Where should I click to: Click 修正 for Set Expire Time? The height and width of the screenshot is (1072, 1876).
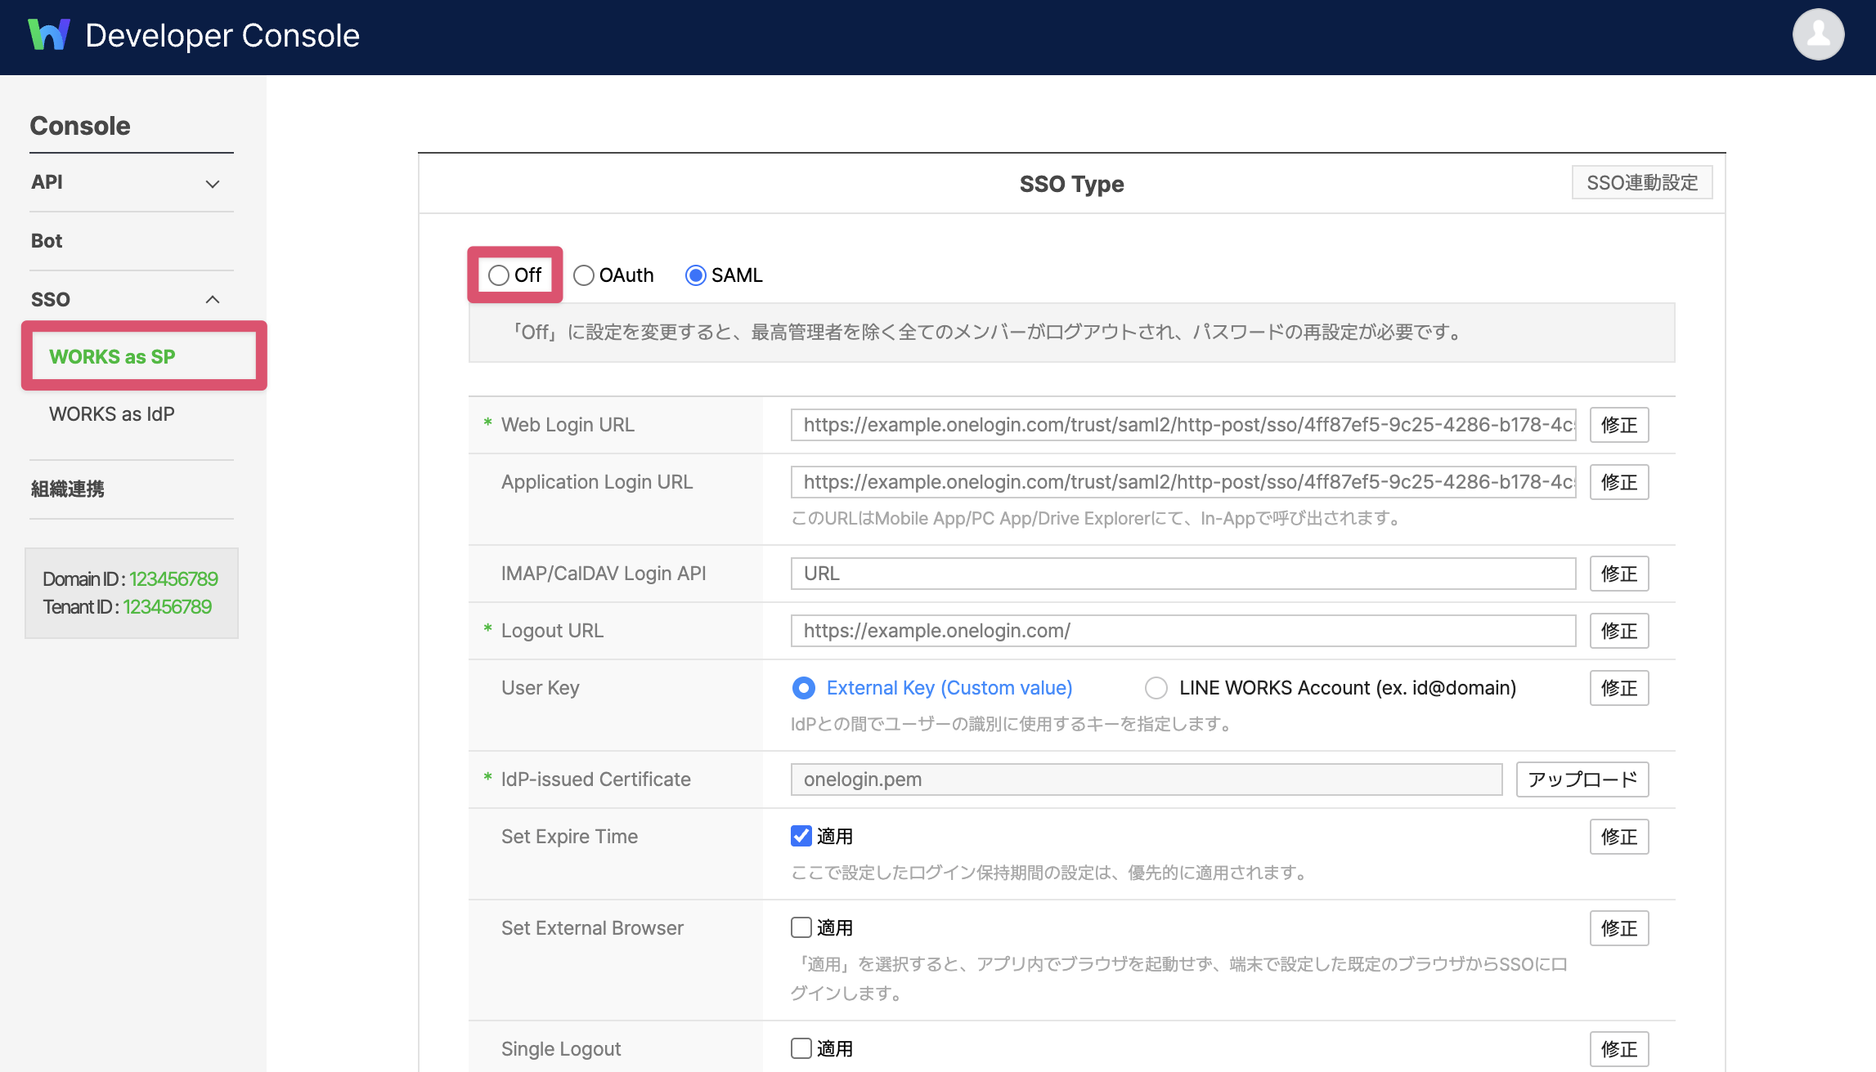pos(1619,837)
